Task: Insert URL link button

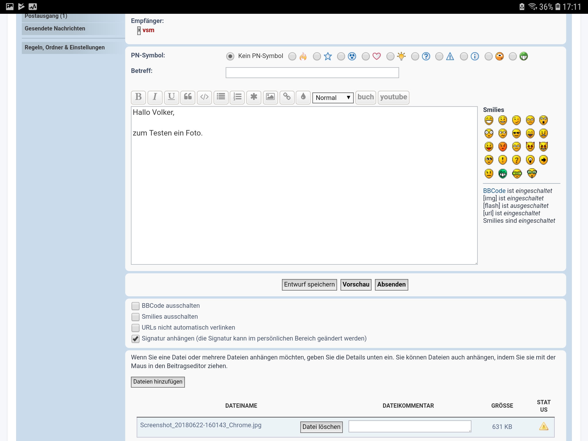Action: coord(287,97)
